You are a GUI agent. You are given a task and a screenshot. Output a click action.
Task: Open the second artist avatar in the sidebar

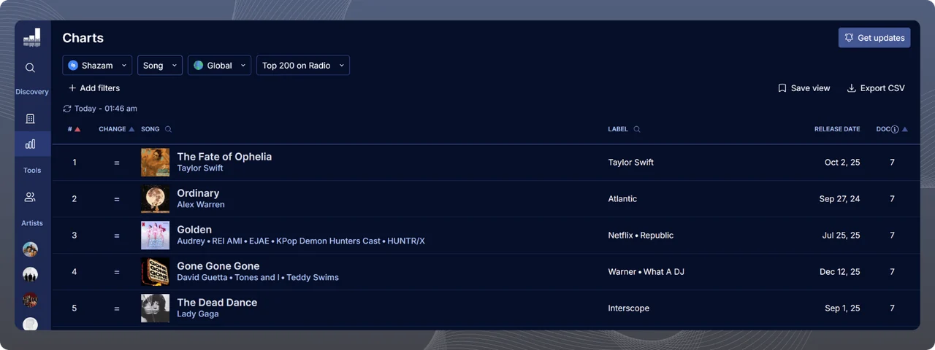point(30,275)
